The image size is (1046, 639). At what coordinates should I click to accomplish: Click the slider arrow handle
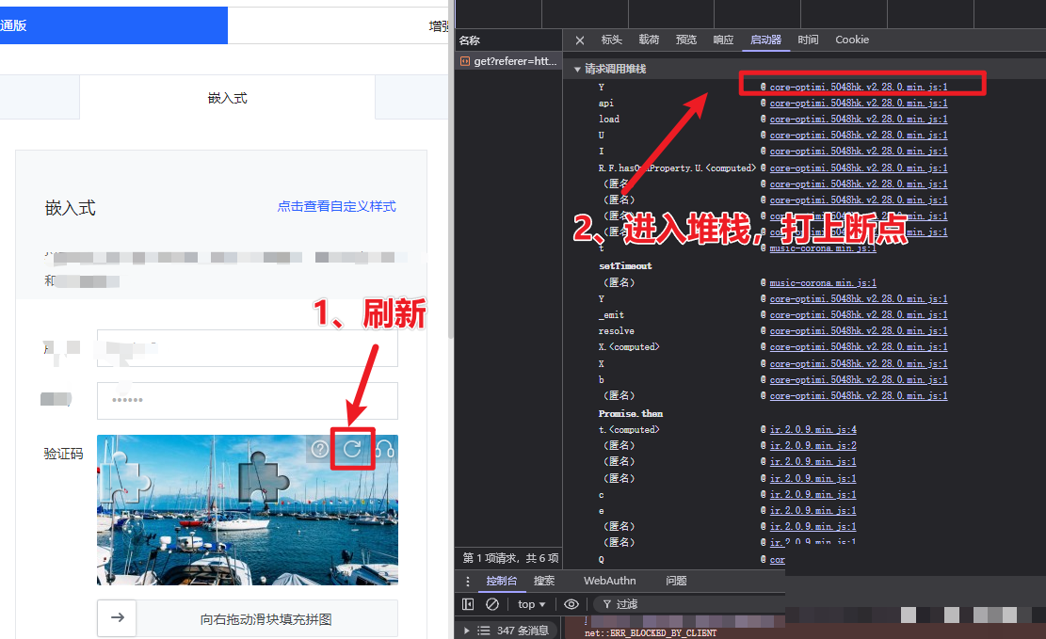click(x=118, y=618)
